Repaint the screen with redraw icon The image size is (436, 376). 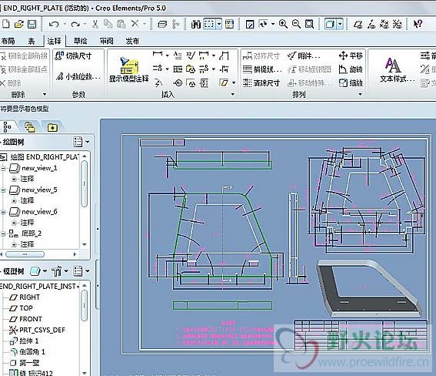(250, 24)
